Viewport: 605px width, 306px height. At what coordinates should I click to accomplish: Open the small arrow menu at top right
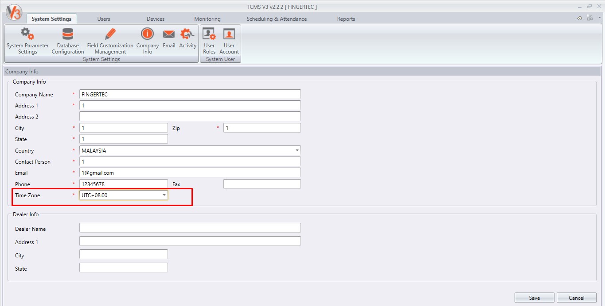click(599, 17)
